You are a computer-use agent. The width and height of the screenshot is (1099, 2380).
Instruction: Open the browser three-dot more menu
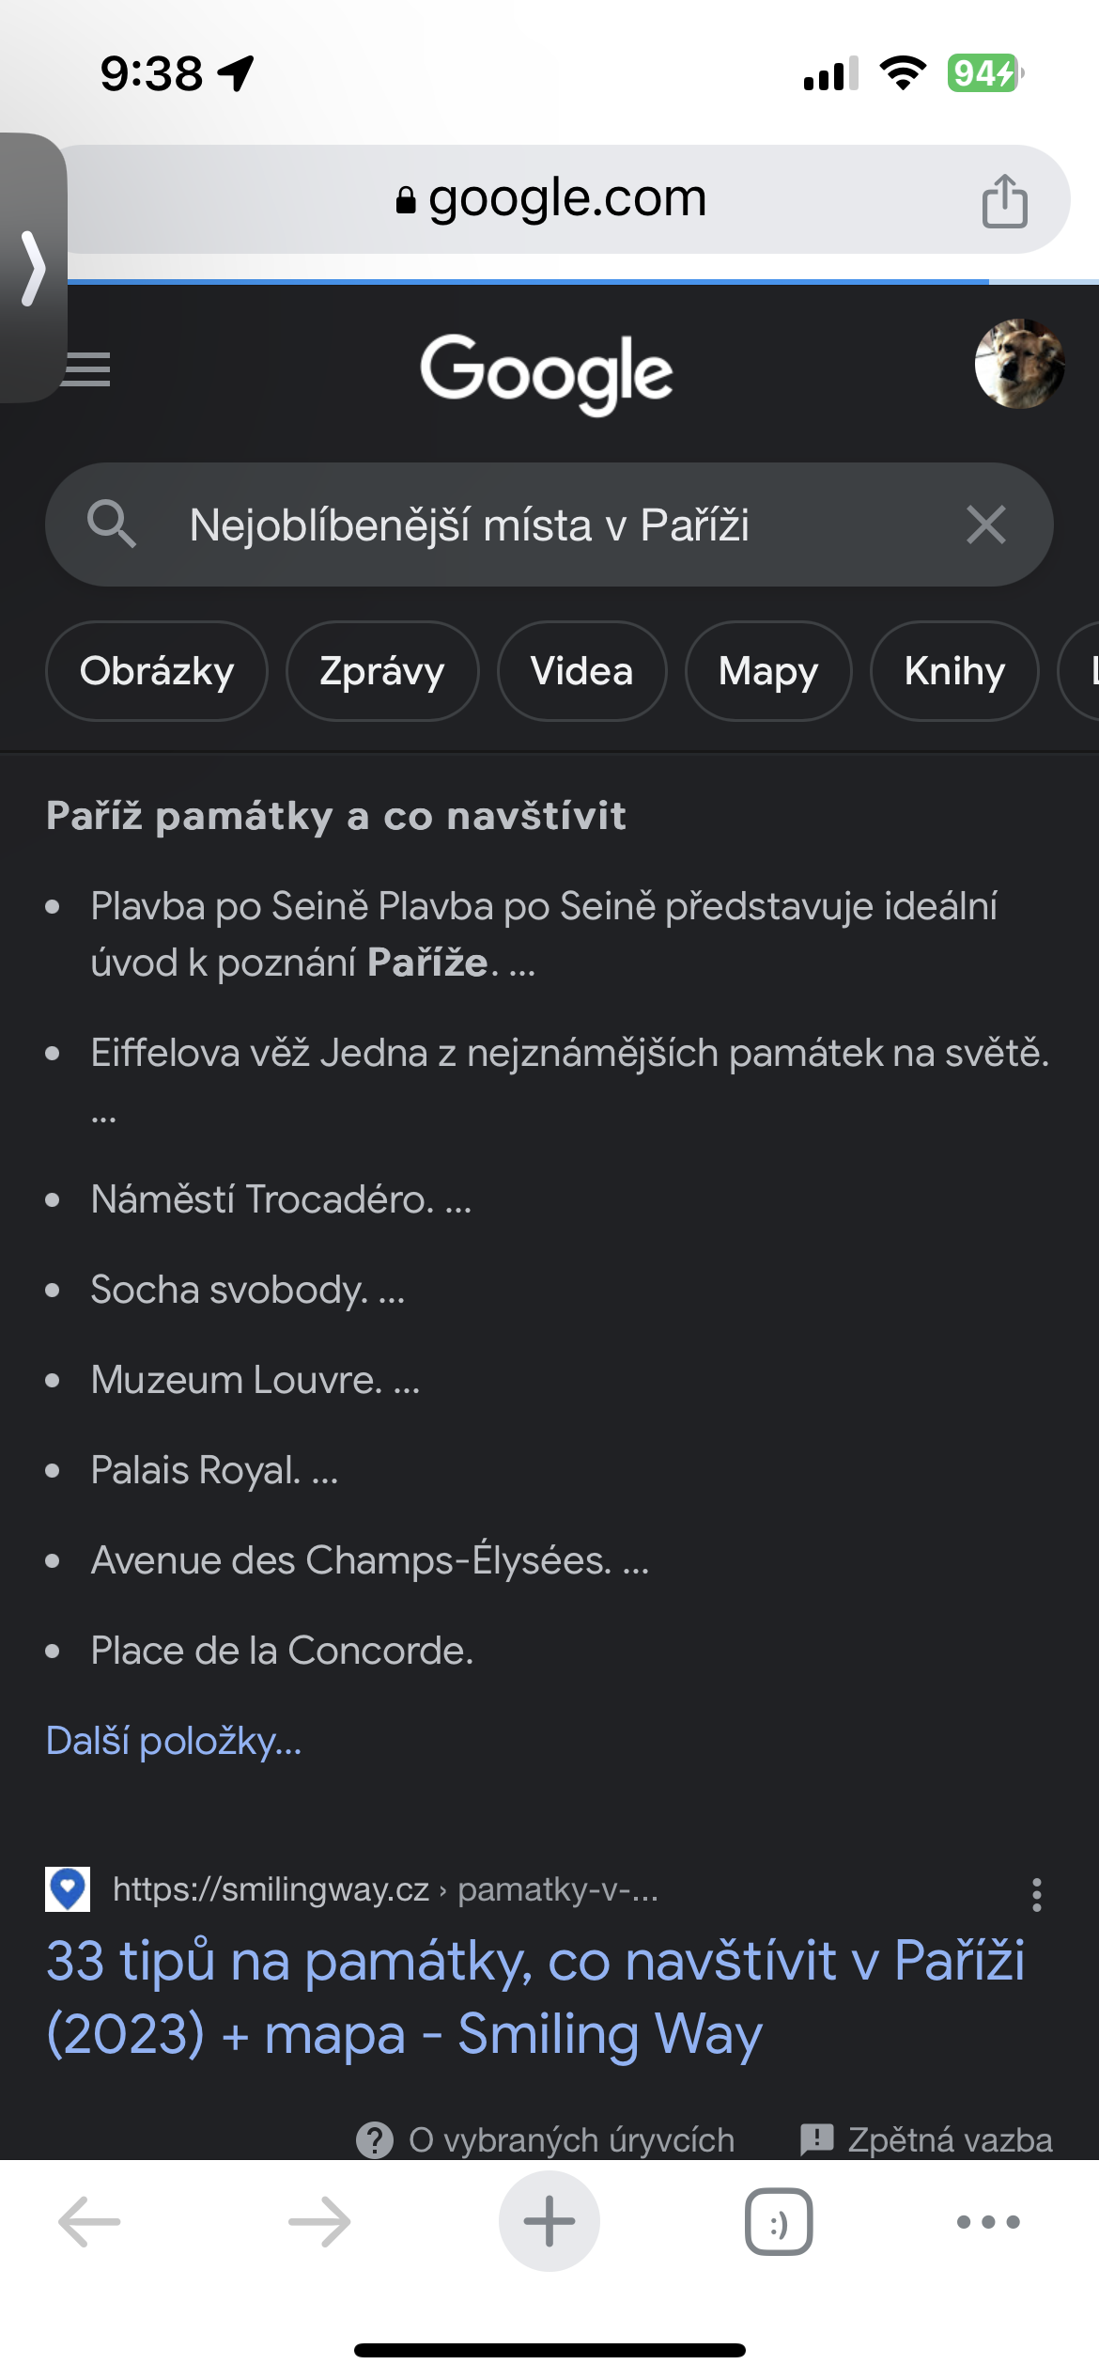[x=987, y=2221]
